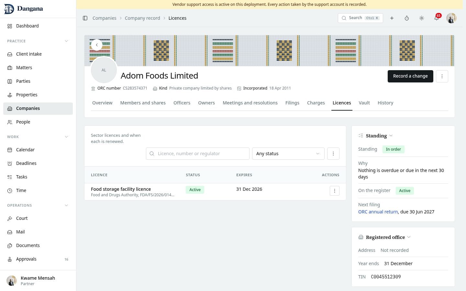Go back using the banner chevron
The height and width of the screenshot is (291, 466).
coord(97,45)
